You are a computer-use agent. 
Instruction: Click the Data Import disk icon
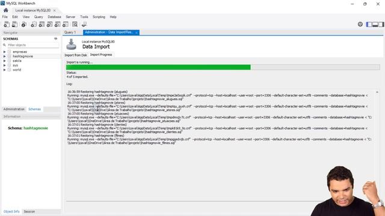coord(72,44)
